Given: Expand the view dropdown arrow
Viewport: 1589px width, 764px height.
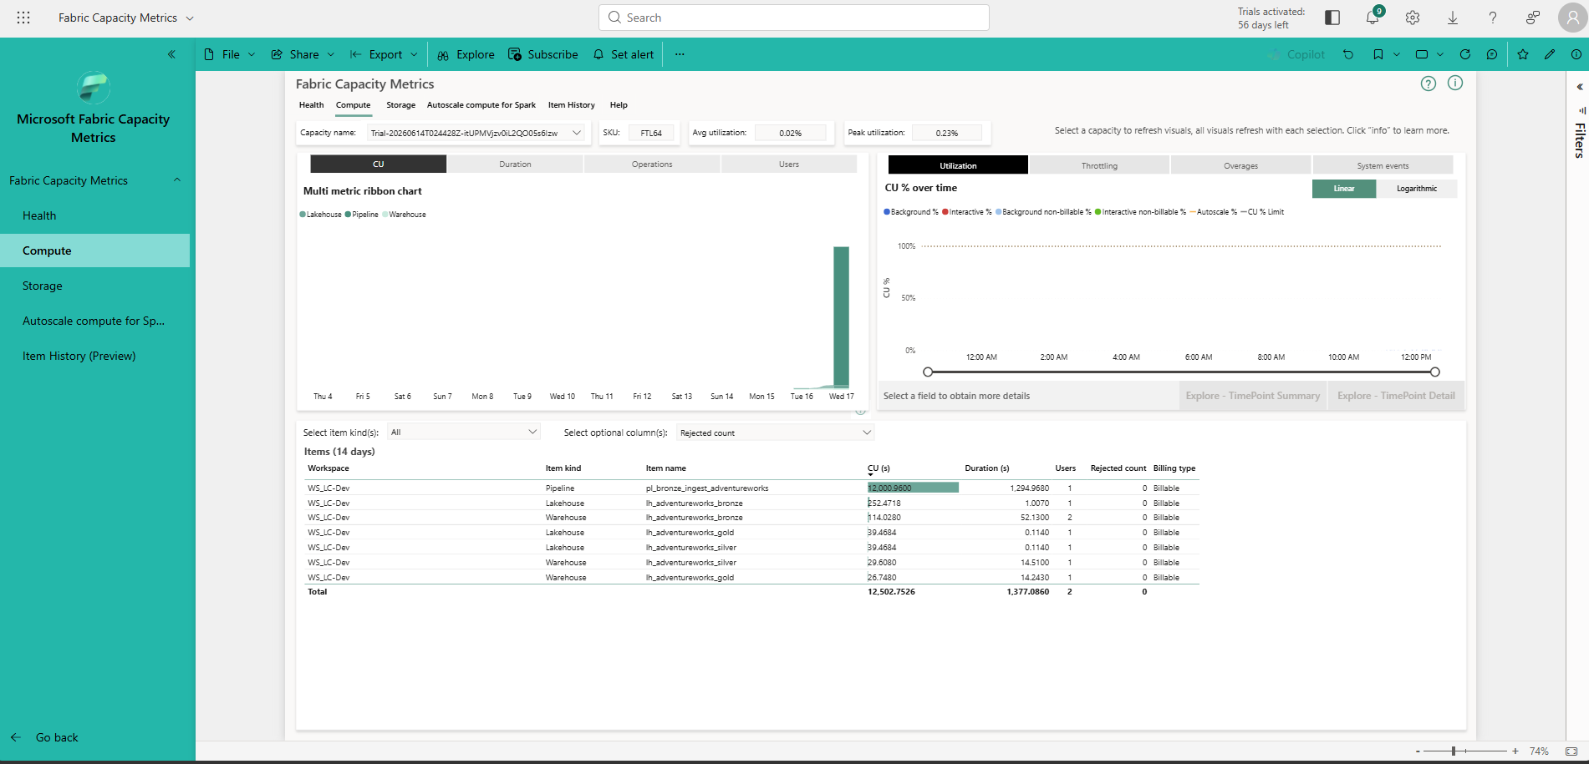Looking at the screenshot, I should click(1440, 54).
